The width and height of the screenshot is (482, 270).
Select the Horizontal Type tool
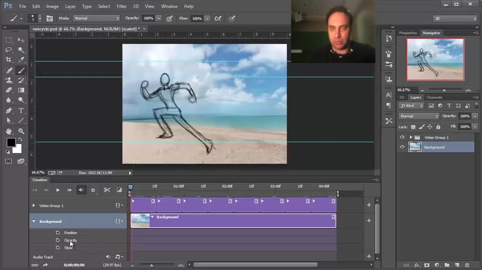tap(21, 111)
